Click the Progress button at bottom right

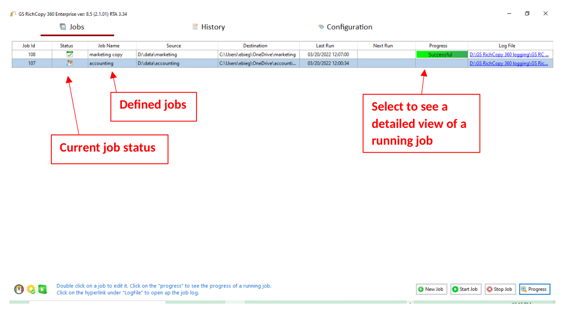(x=535, y=289)
